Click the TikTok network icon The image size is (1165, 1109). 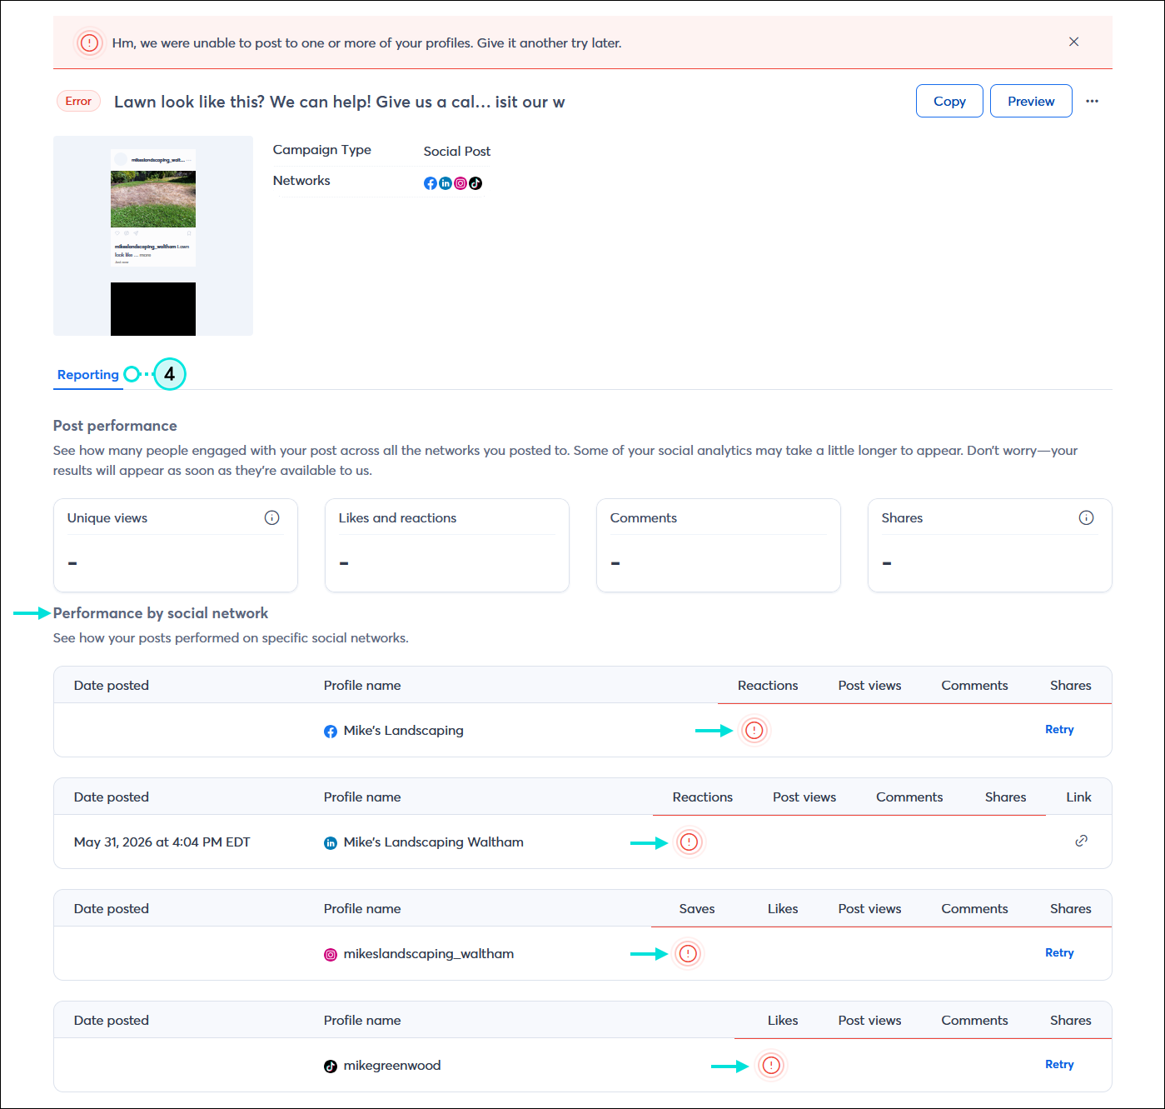[x=475, y=183]
